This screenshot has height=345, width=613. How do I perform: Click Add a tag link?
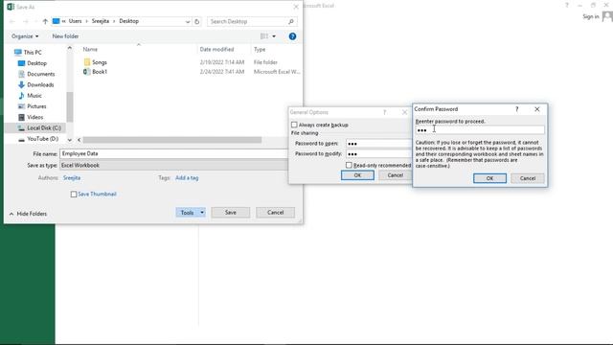point(187,178)
